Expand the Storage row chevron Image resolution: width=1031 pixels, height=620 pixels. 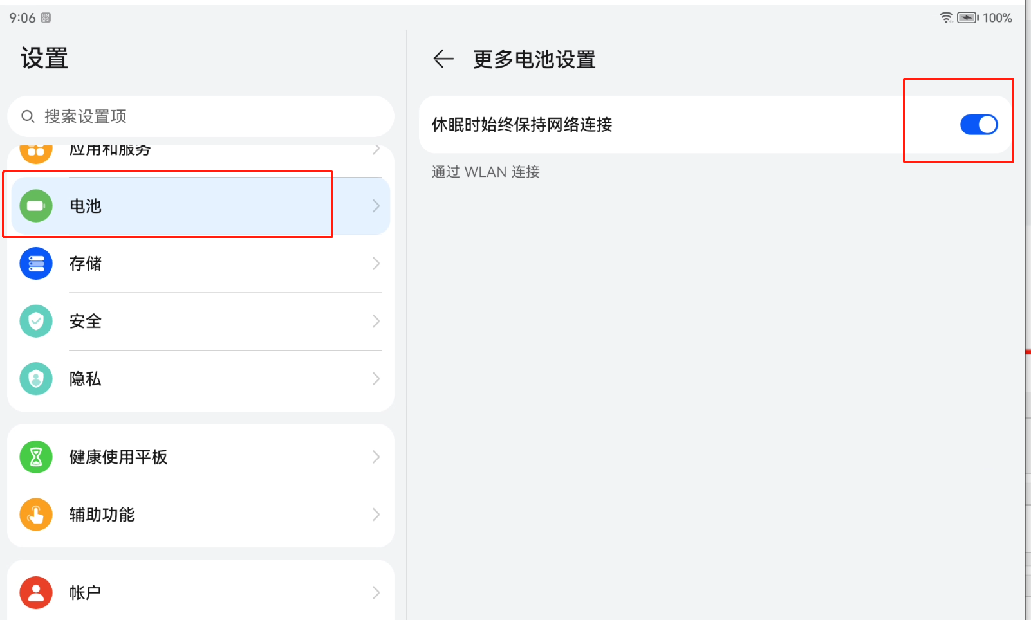tap(376, 264)
